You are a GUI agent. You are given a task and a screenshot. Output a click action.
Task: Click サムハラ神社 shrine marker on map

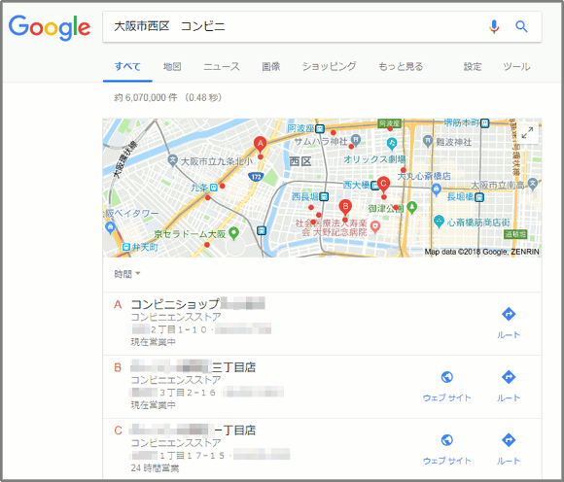tap(356, 140)
